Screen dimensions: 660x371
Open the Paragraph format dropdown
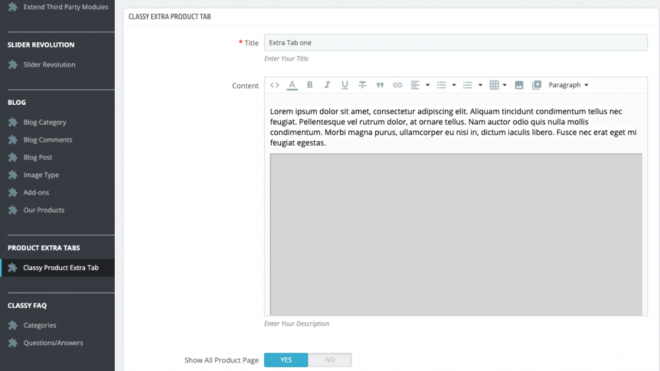click(568, 85)
